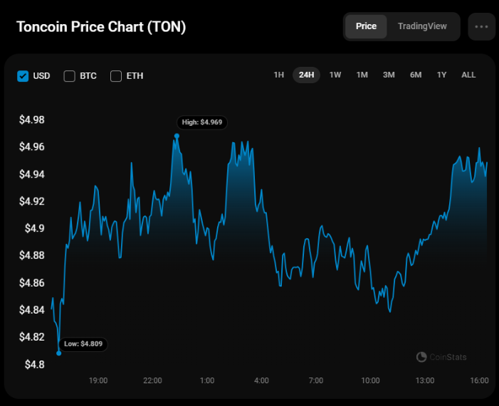Click the 10:00 time axis label
The image size is (499, 406).
click(x=370, y=380)
